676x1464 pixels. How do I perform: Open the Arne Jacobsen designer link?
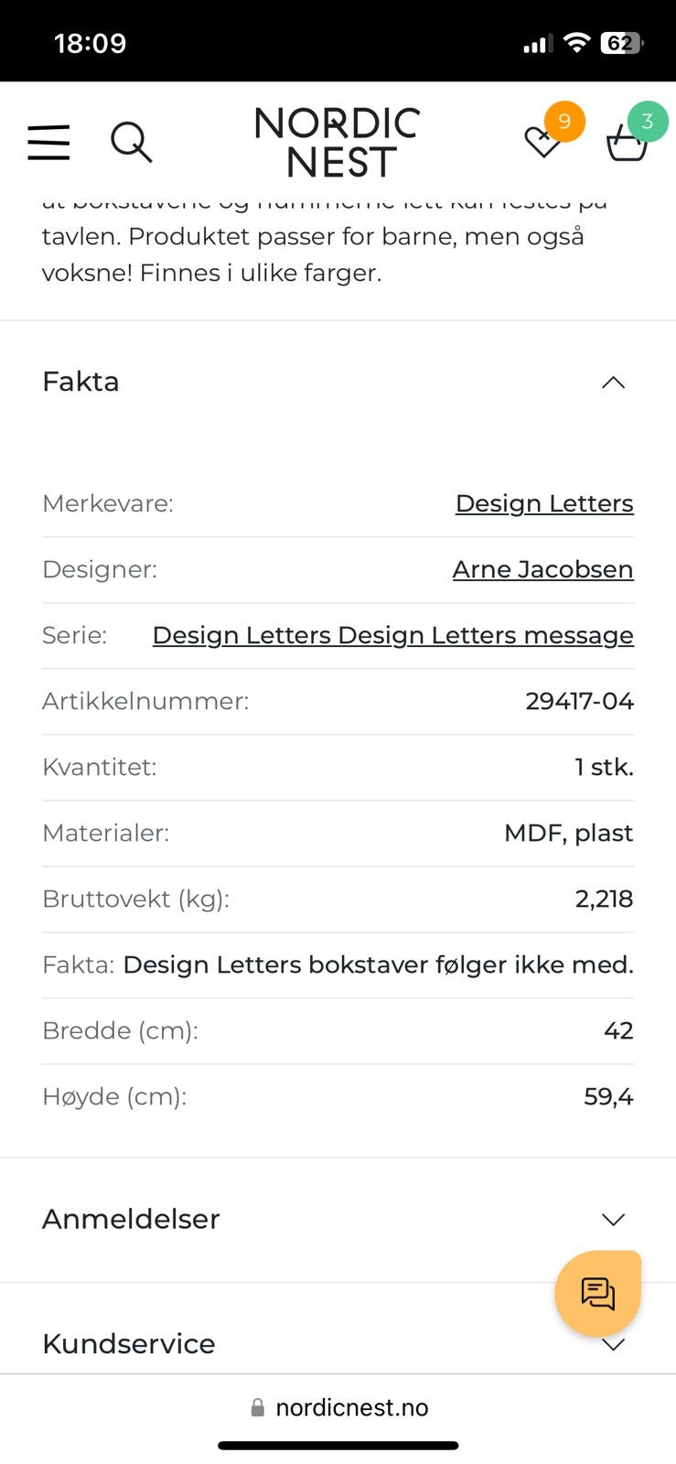coord(542,569)
